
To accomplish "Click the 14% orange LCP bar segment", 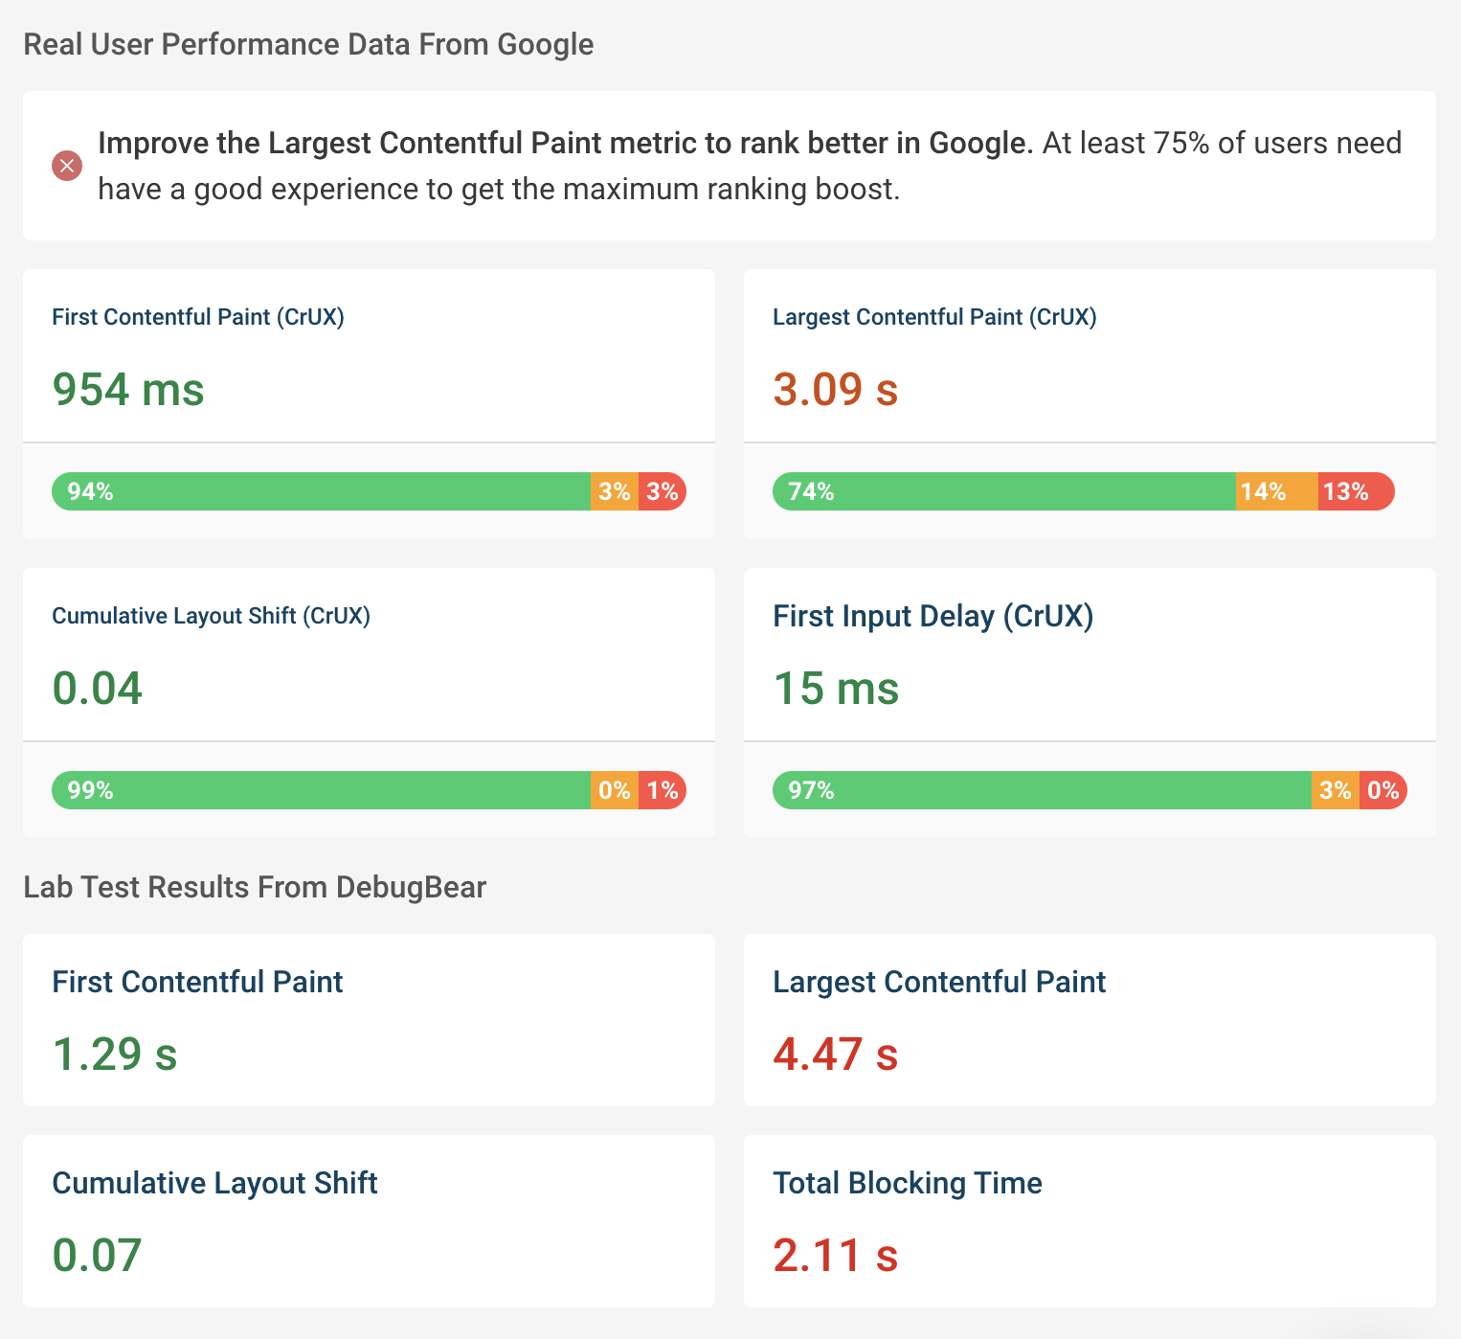I will [1276, 491].
